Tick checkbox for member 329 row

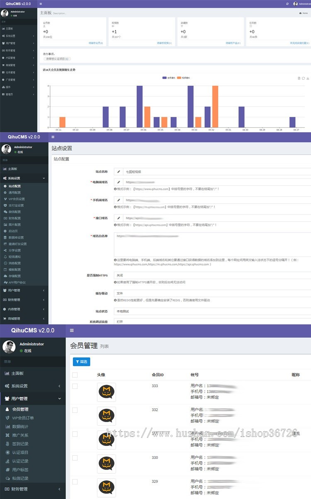75,482
